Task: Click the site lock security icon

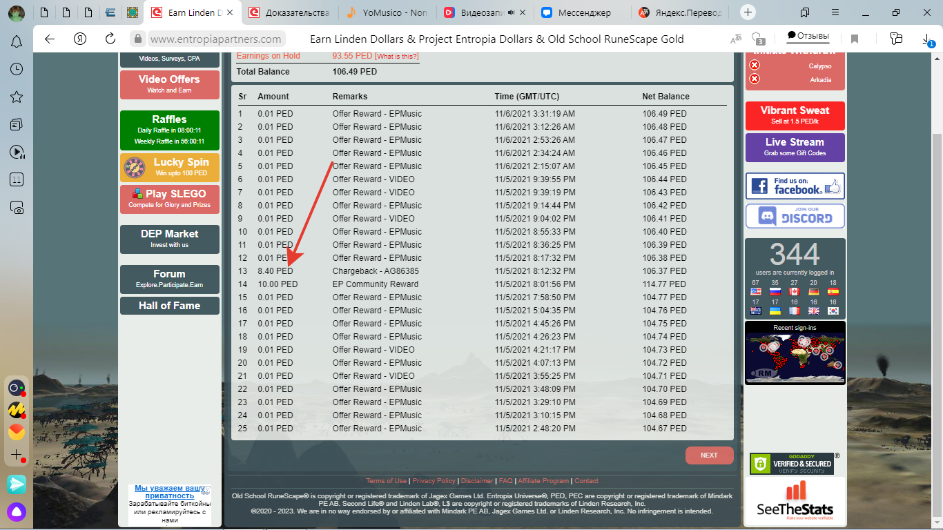Action: 138,39
